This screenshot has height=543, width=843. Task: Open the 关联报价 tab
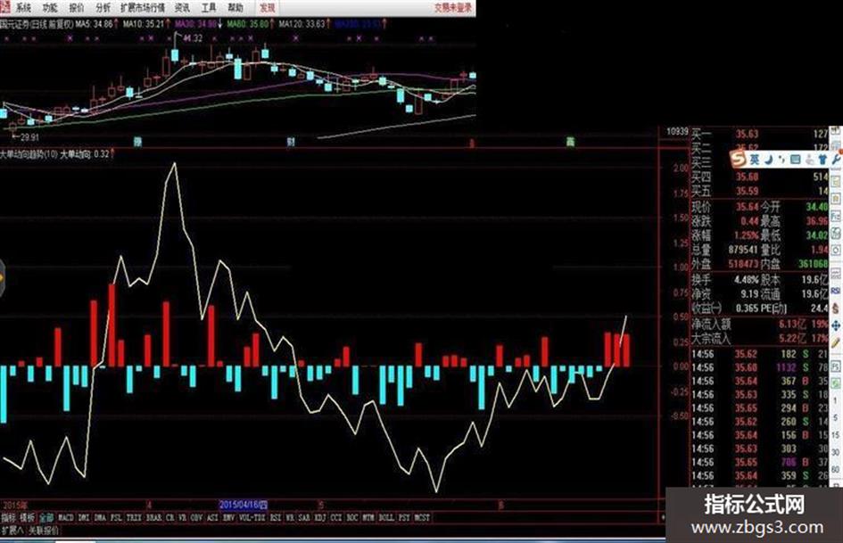tap(43, 531)
